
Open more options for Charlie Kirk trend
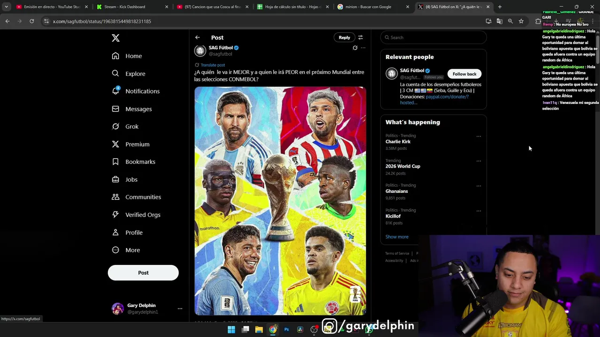(x=479, y=136)
